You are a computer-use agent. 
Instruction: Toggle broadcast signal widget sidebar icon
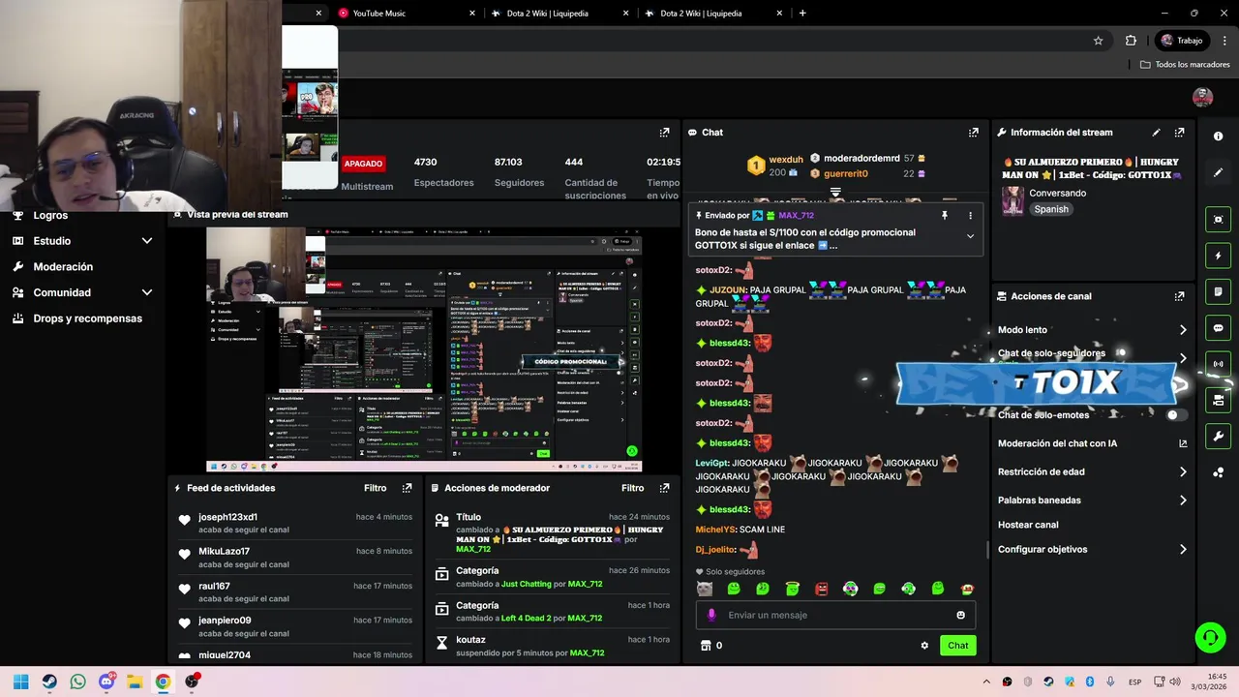pos(1218,364)
